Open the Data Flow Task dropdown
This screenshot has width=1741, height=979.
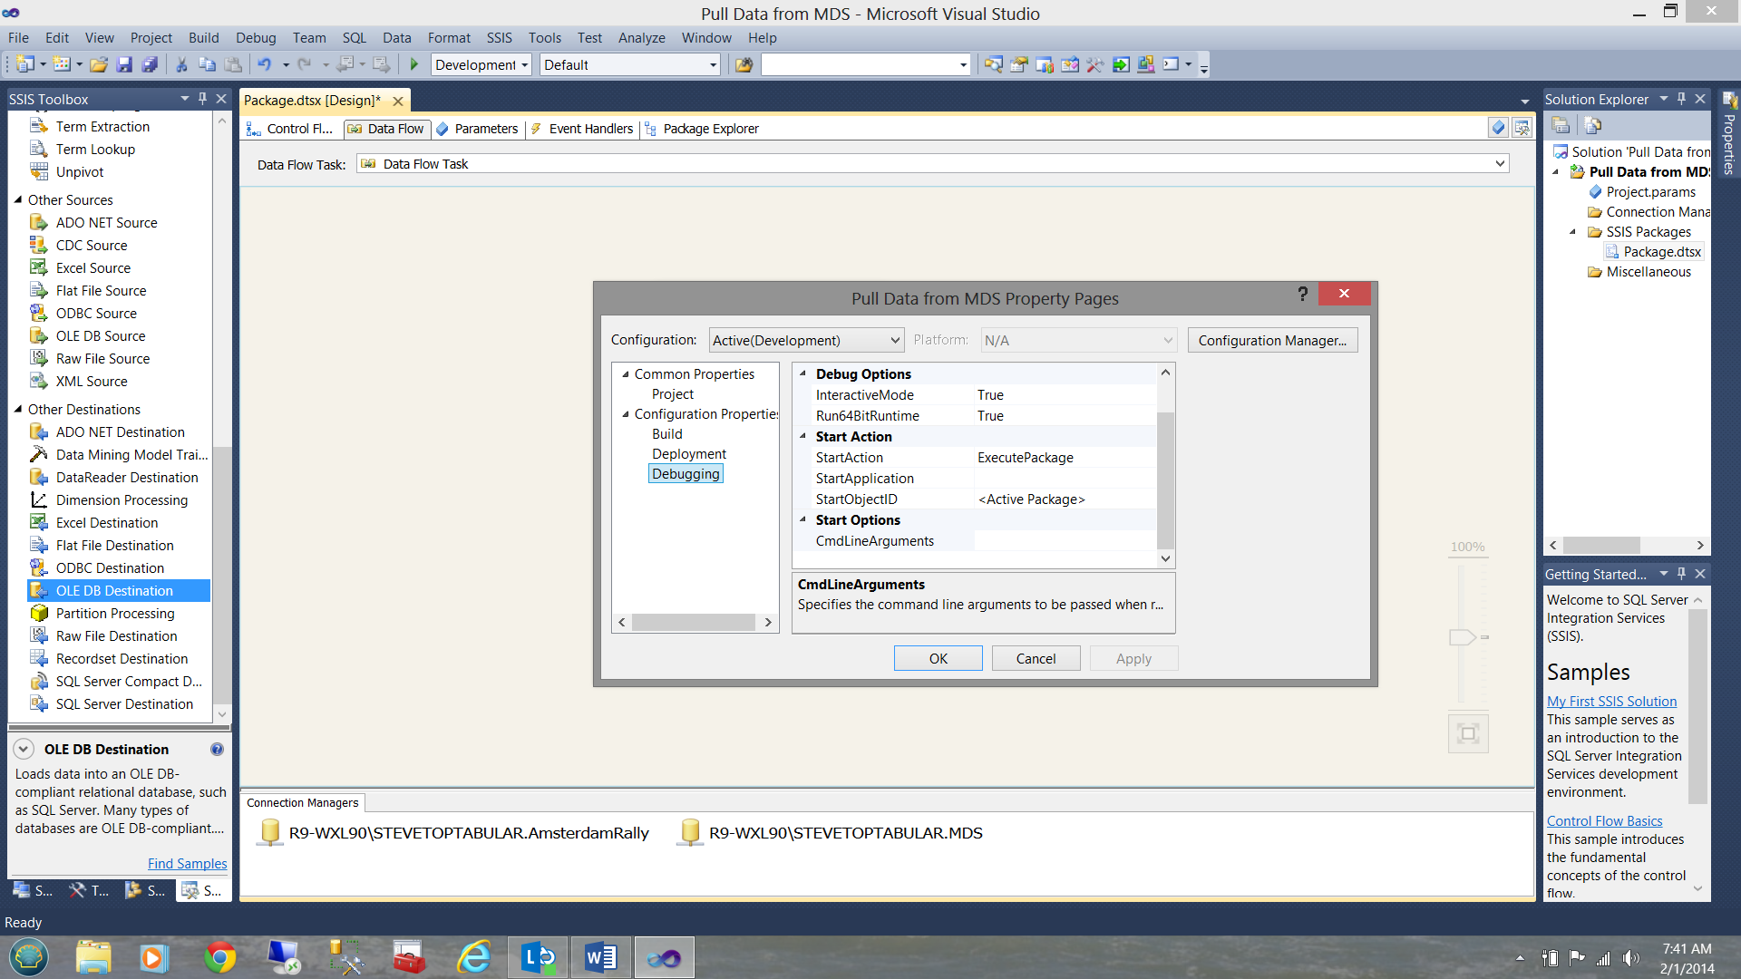pos(1500,164)
